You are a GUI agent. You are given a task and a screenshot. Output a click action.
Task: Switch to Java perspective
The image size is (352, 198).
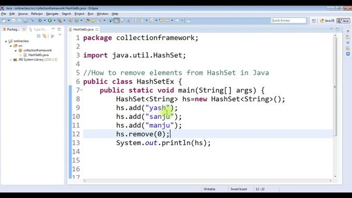[x=343, y=21]
